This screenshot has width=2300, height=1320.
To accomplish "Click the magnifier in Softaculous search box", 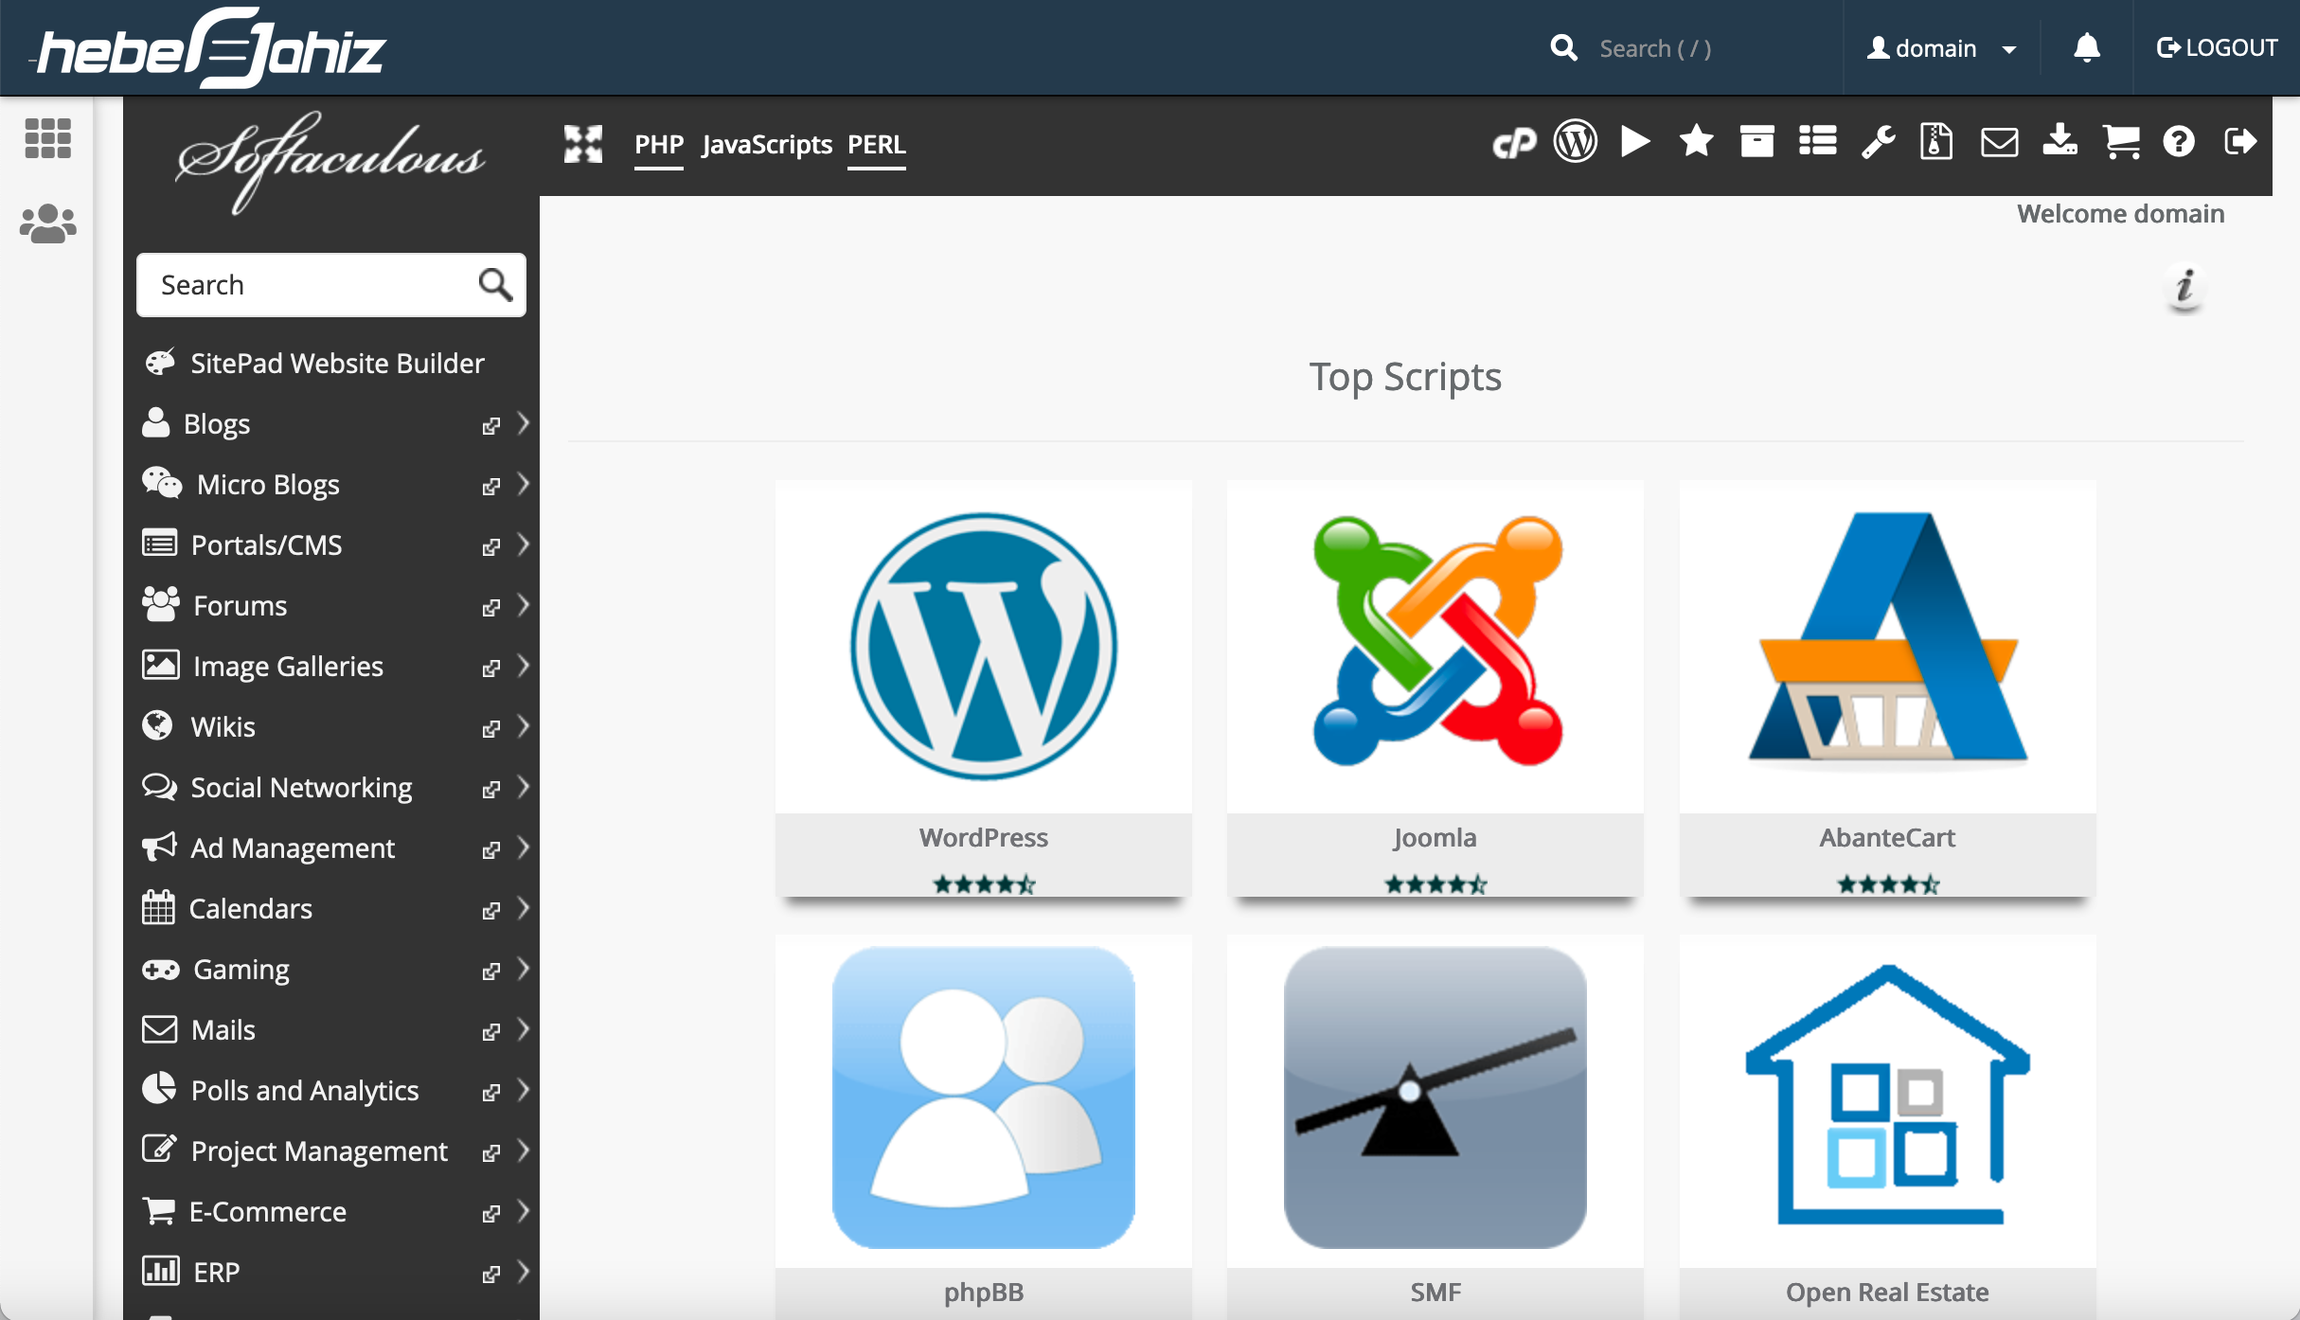I will tap(495, 284).
